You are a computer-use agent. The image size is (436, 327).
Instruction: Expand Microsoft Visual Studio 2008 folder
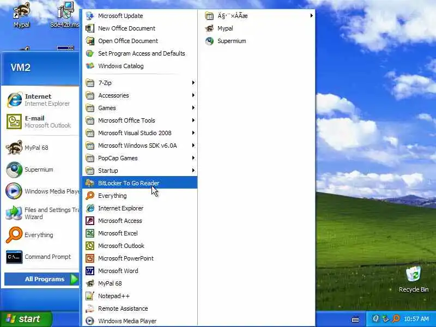click(140, 133)
